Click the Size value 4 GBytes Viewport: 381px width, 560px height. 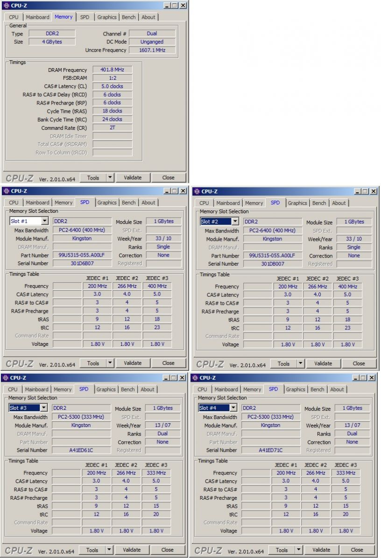[51, 42]
